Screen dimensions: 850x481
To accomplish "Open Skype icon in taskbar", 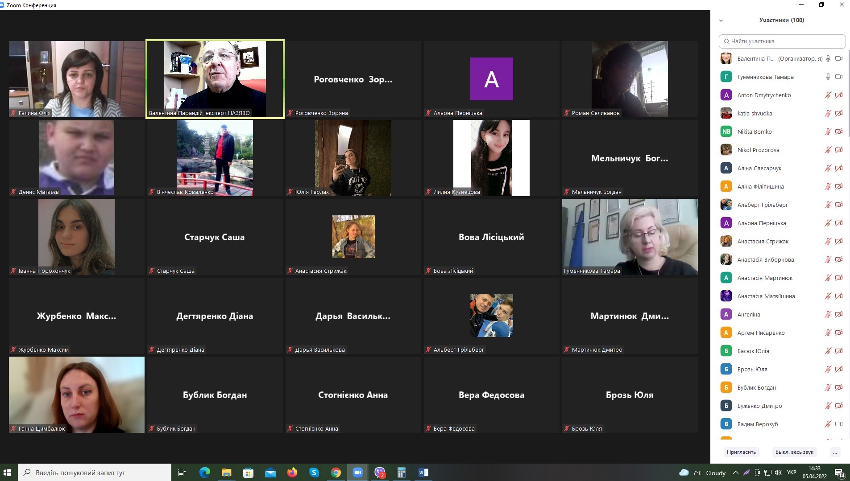I will (314, 473).
